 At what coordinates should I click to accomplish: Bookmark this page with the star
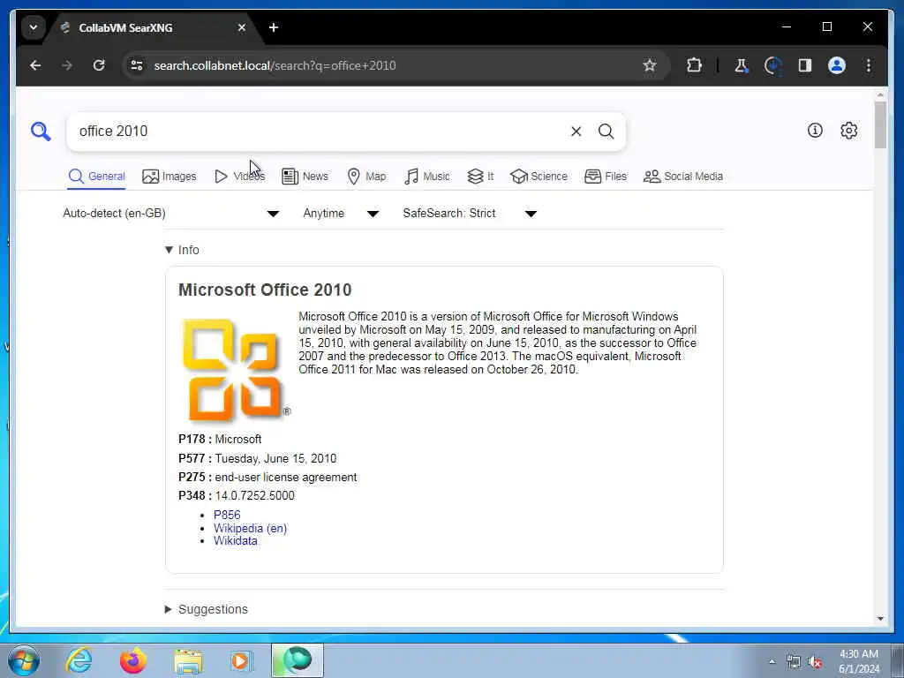click(x=650, y=65)
